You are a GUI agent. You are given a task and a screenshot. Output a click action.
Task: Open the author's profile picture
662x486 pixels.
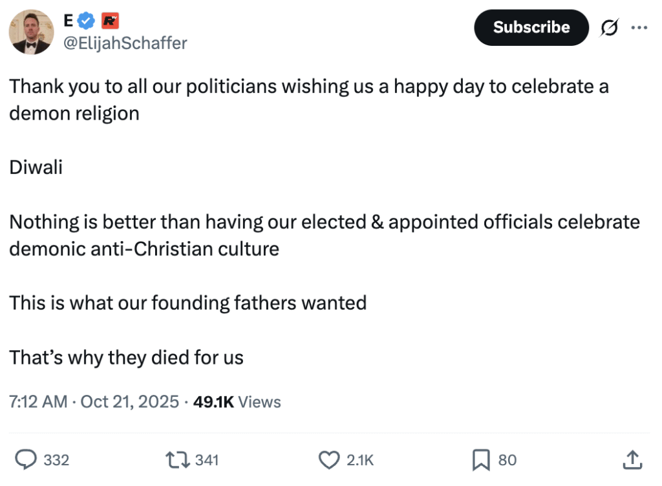coord(31,32)
